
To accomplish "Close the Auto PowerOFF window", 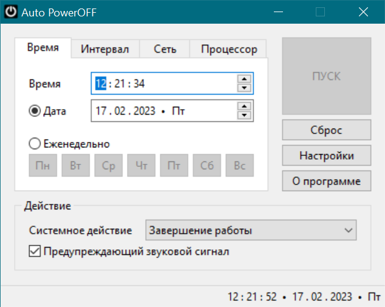I will 363,12.
